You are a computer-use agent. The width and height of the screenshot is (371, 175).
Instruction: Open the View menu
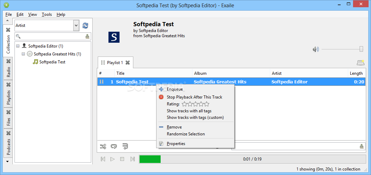pos(33,14)
